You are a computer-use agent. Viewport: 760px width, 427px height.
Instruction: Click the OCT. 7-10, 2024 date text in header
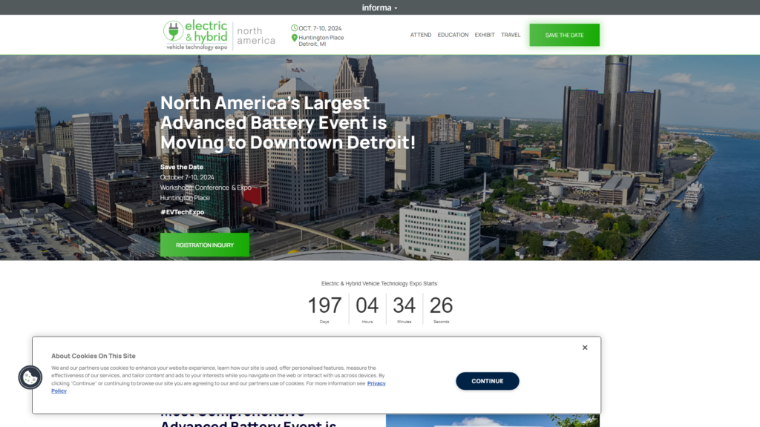[320, 28]
